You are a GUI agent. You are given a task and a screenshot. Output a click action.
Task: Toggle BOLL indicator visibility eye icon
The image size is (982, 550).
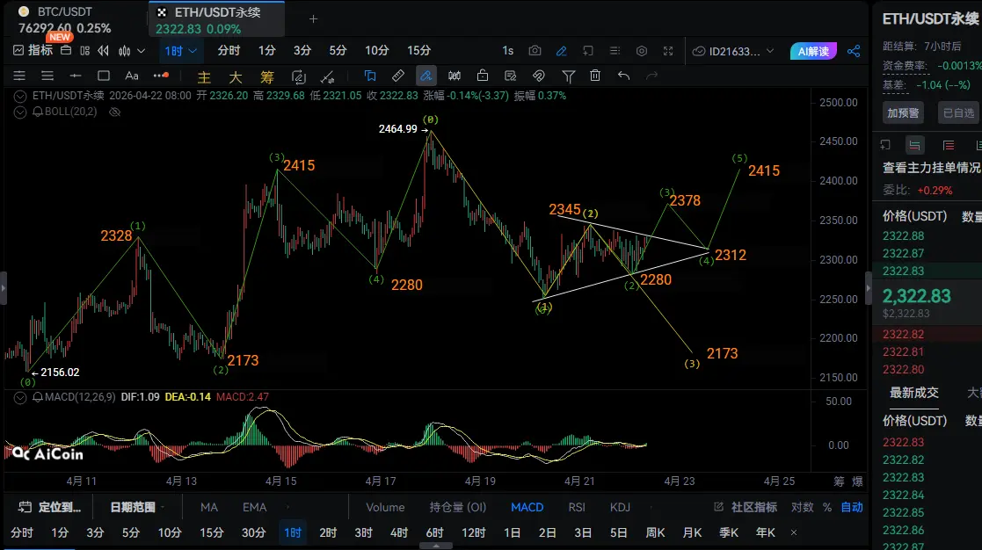[114, 112]
